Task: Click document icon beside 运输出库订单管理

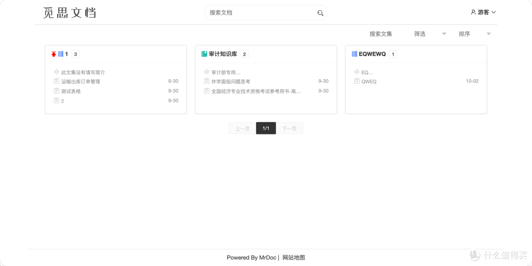Action: pyautogui.click(x=57, y=81)
